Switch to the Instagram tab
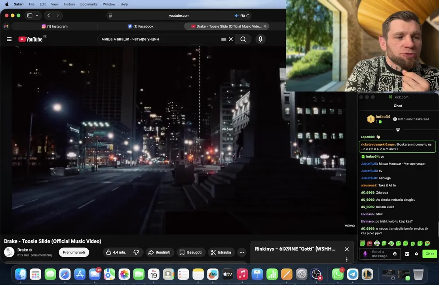439x285 pixels. click(x=55, y=26)
